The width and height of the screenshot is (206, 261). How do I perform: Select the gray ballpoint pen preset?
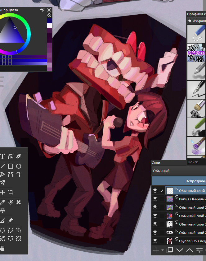click(196, 71)
